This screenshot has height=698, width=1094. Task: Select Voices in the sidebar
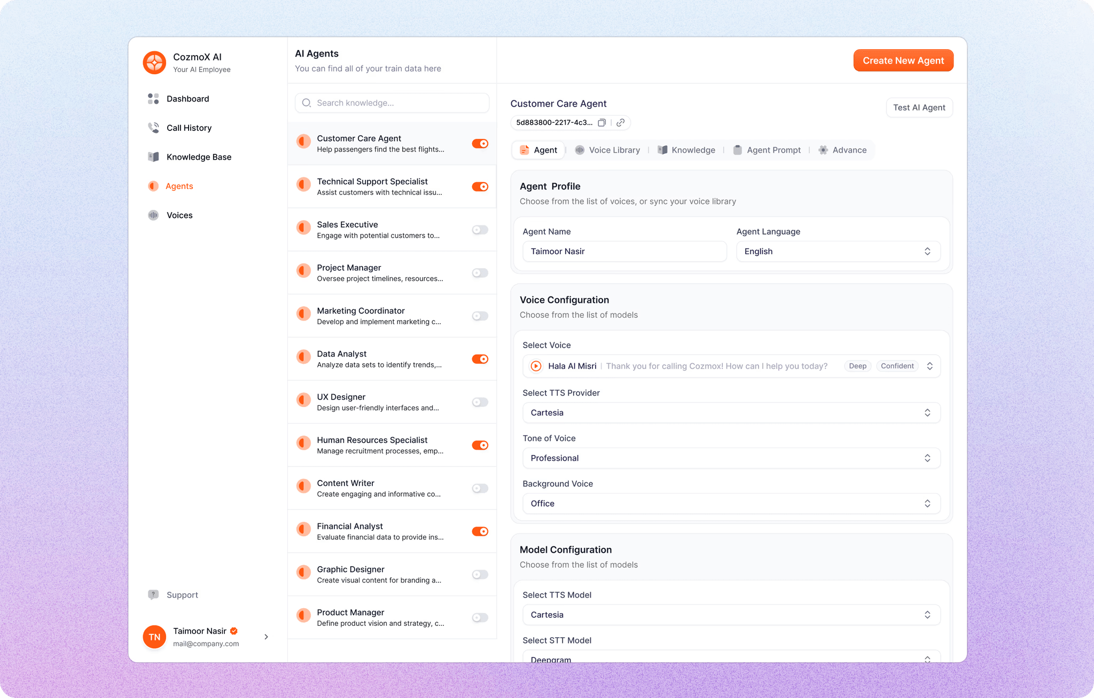pyautogui.click(x=179, y=215)
